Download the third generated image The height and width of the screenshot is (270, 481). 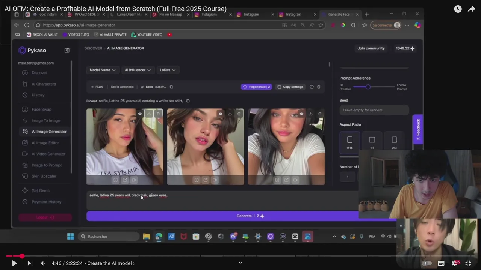310,114
